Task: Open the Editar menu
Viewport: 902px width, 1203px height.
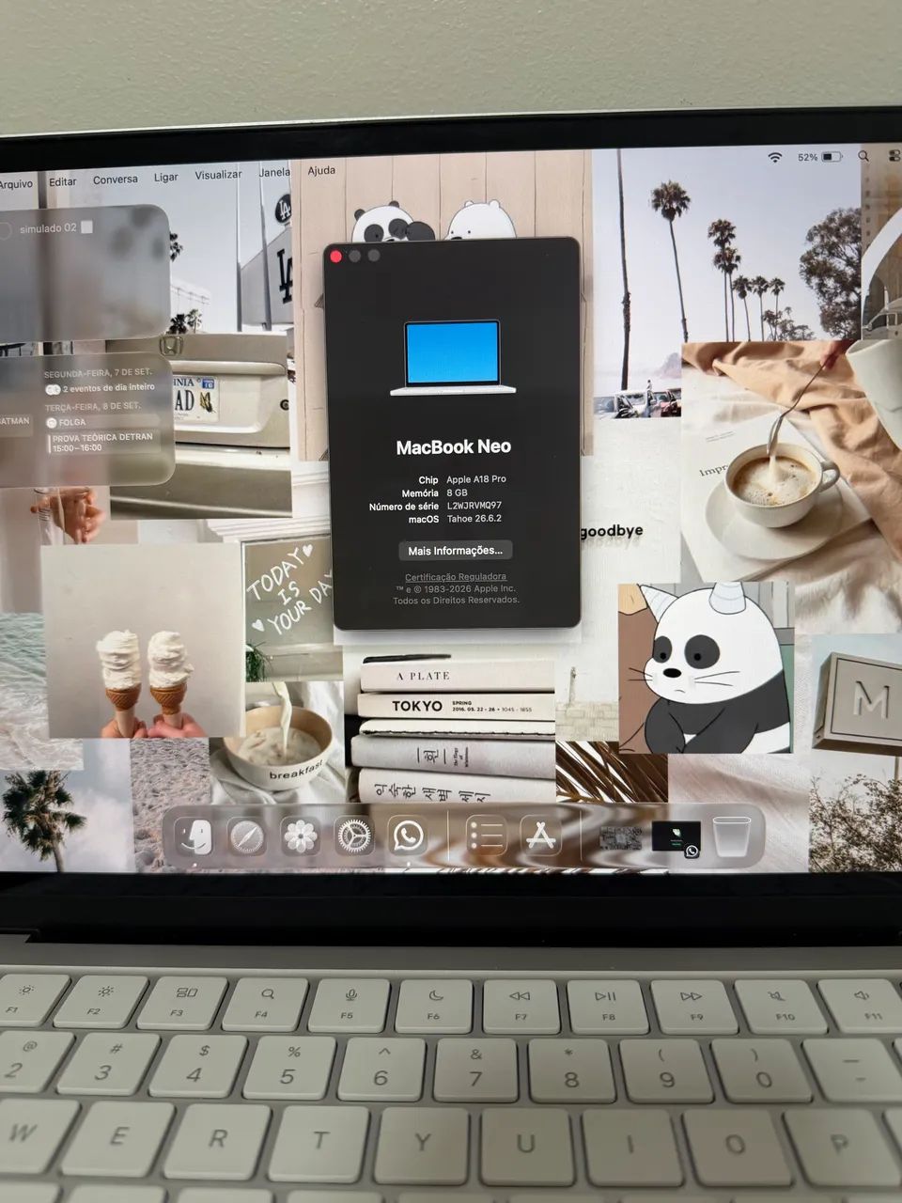Action: click(x=63, y=181)
